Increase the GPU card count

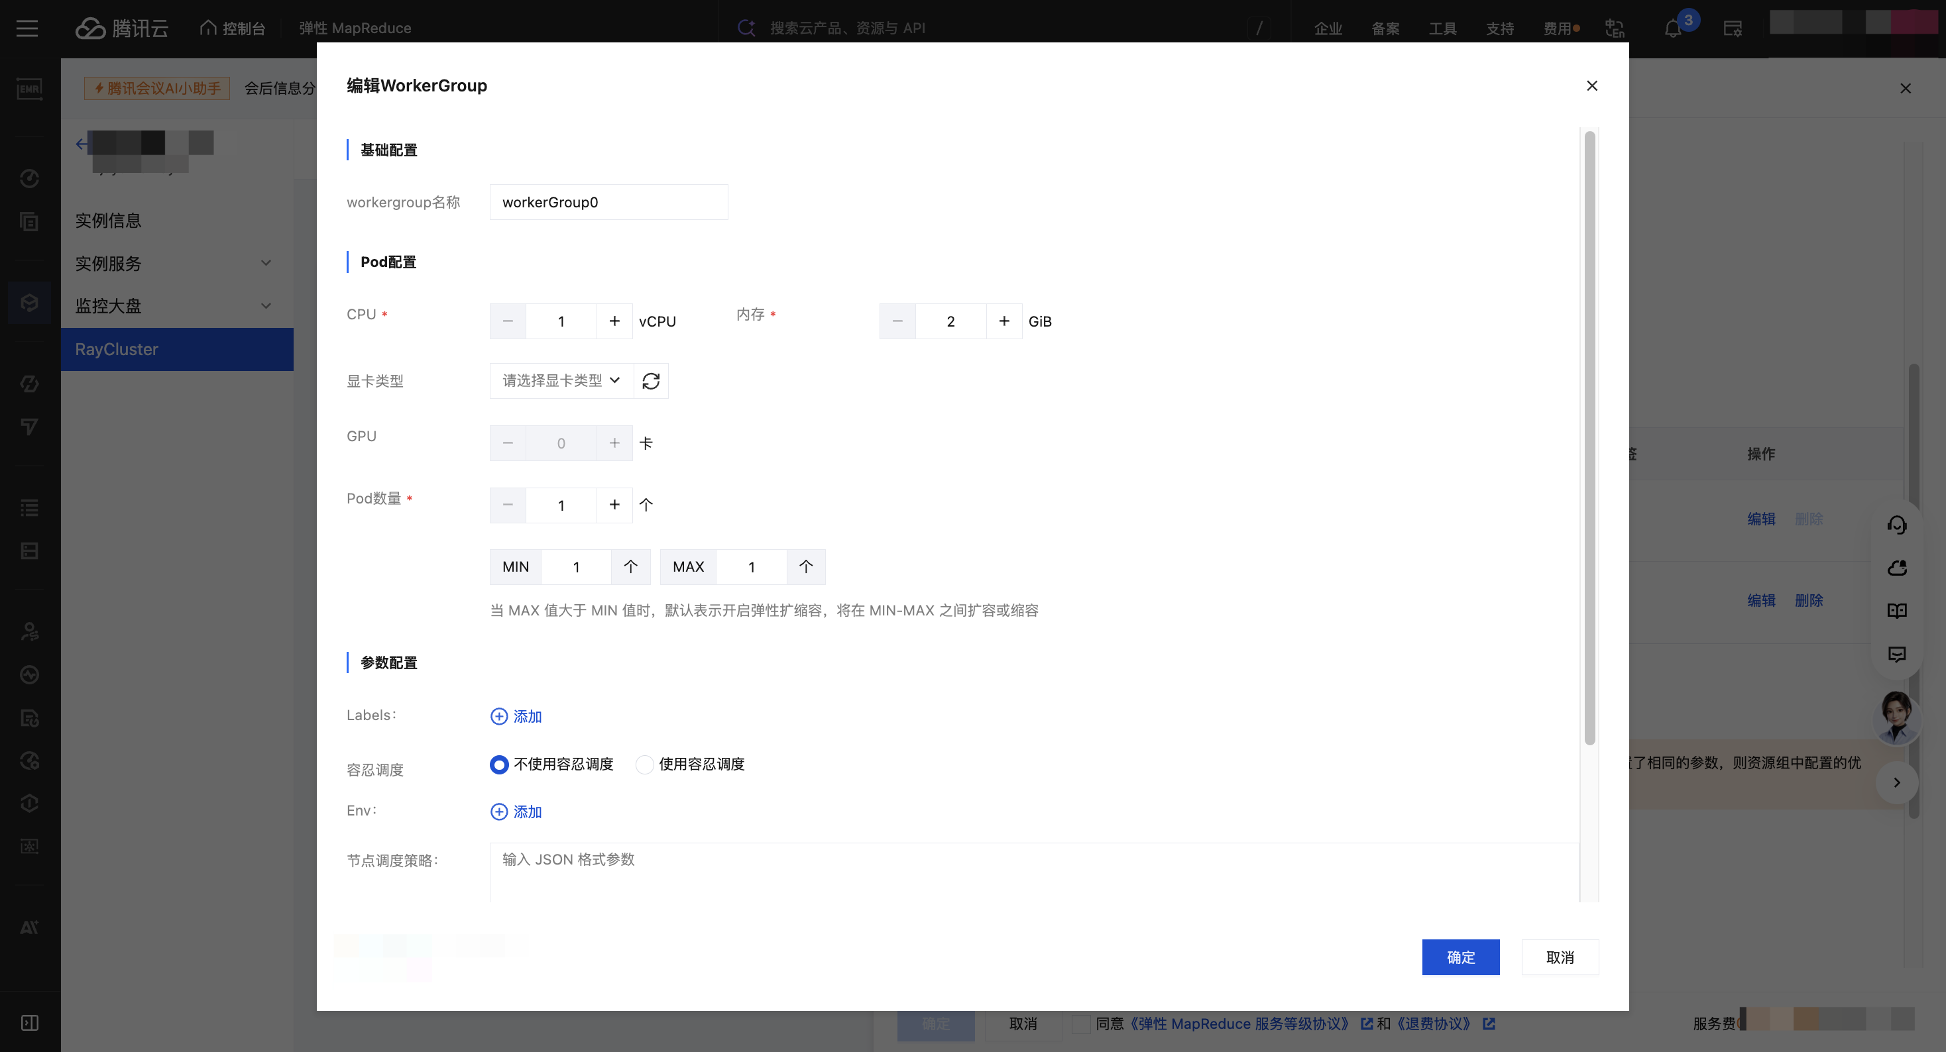coord(614,443)
